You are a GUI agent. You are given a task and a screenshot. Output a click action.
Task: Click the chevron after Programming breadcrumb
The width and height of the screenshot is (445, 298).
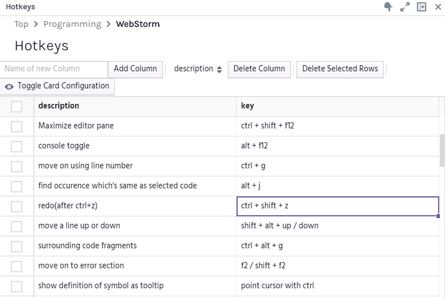pyautogui.click(x=109, y=24)
